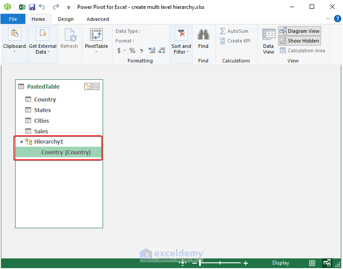Click the zoom slider handle
343x269 pixels.
(x=200, y=263)
